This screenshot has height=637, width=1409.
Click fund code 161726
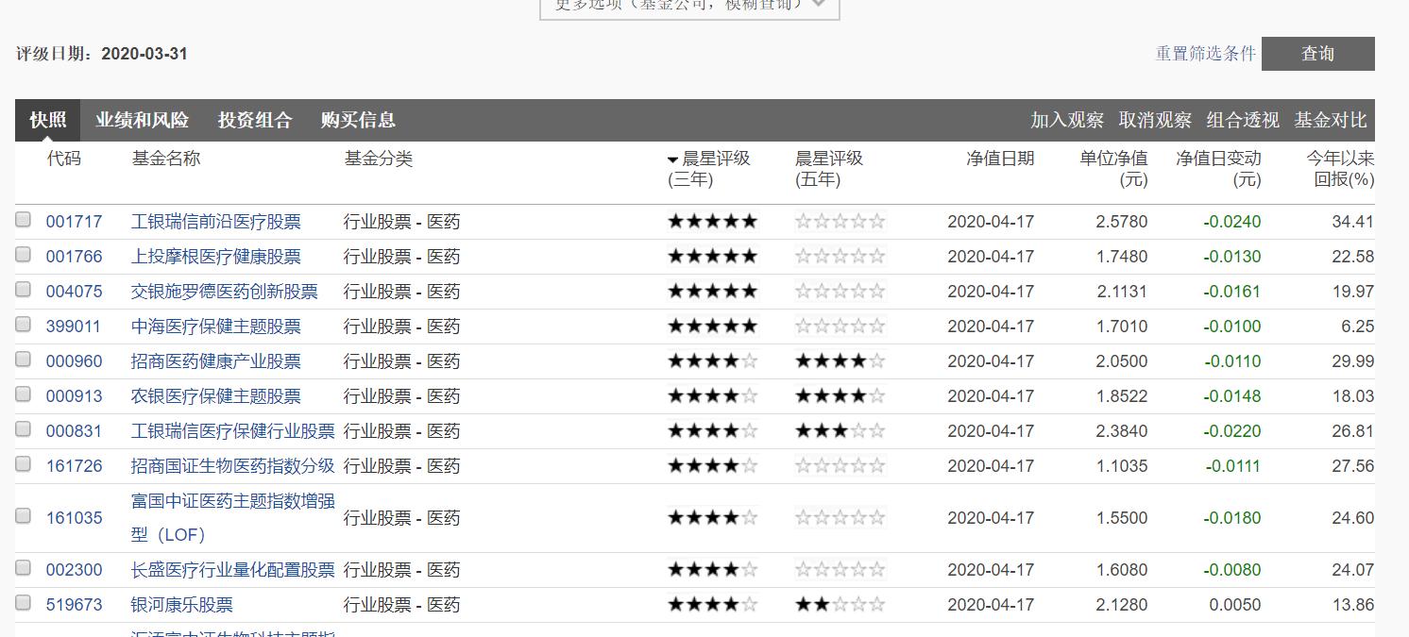click(74, 466)
